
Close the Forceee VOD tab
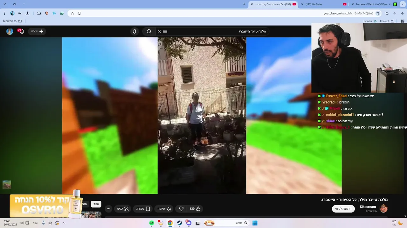coord(353,4)
